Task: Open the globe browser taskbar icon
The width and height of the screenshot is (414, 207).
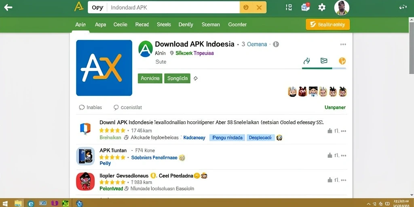Action: point(80,203)
